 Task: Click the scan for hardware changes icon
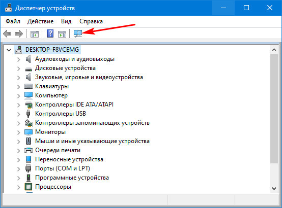78,33
